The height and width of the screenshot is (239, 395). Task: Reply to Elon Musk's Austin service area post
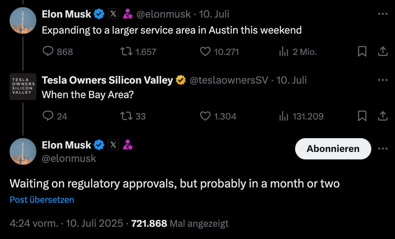(58, 52)
